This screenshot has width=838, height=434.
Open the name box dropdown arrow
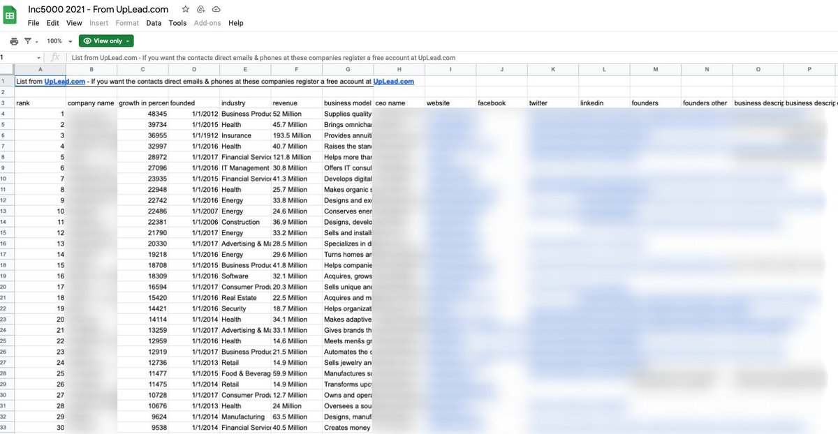38,58
